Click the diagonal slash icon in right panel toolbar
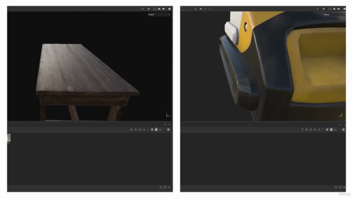353x198 pixels. pos(323,130)
